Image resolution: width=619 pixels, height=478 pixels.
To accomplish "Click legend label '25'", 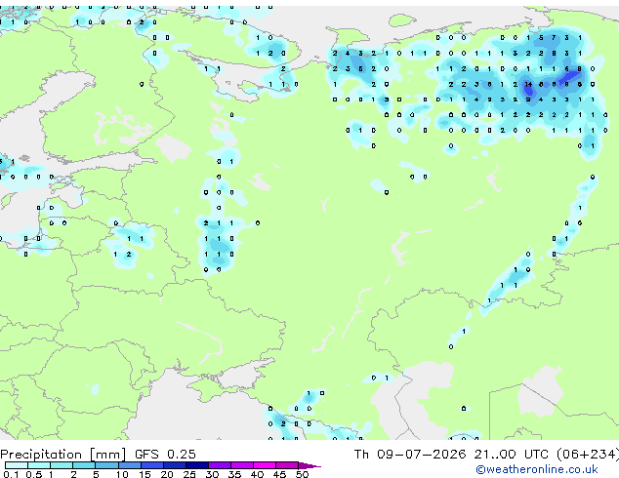I will 189,474.
